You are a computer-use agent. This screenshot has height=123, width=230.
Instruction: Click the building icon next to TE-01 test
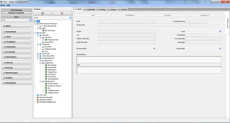pos(37,95)
